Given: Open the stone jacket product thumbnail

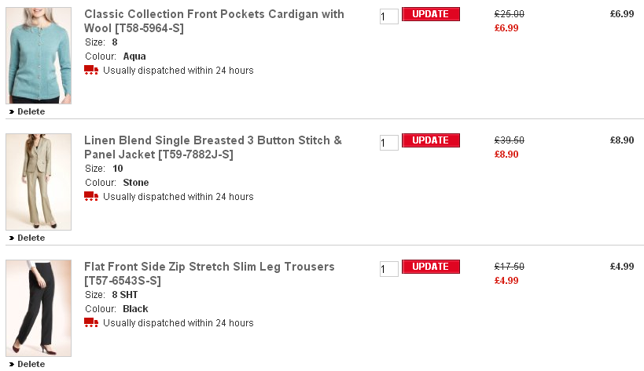Looking at the screenshot, I should point(39,182).
